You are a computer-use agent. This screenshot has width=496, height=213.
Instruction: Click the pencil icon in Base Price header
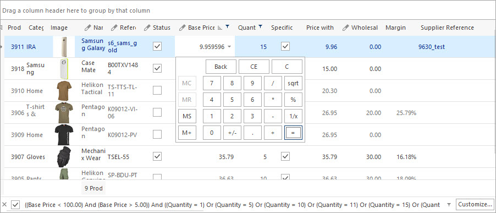tap(182, 28)
